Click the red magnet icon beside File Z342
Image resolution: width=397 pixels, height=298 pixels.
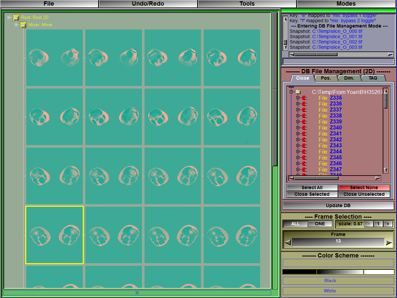coord(304,139)
